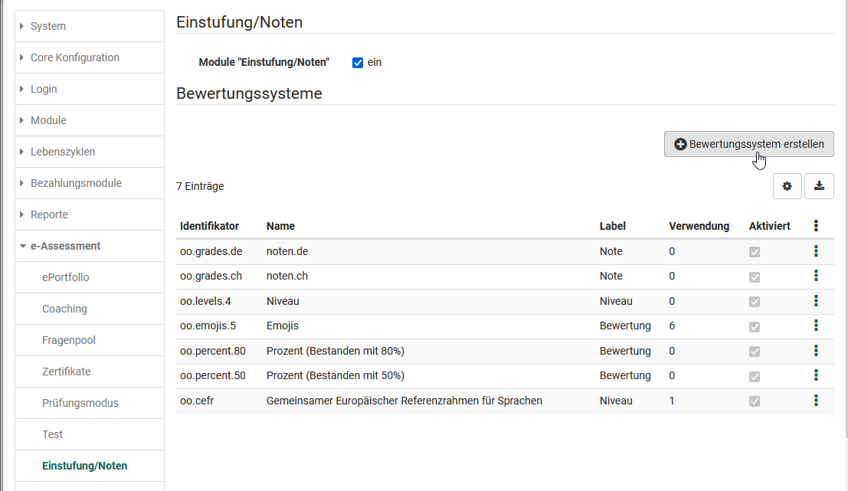Toggle Aktiviert checkbox for noten.de

pos(755,252)
